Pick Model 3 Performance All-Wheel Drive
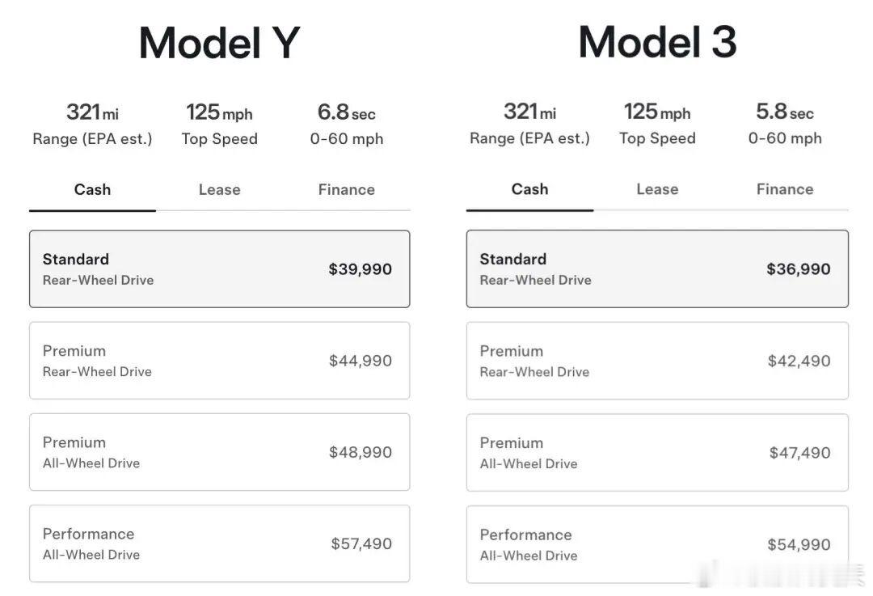 [x=657, y=544]
